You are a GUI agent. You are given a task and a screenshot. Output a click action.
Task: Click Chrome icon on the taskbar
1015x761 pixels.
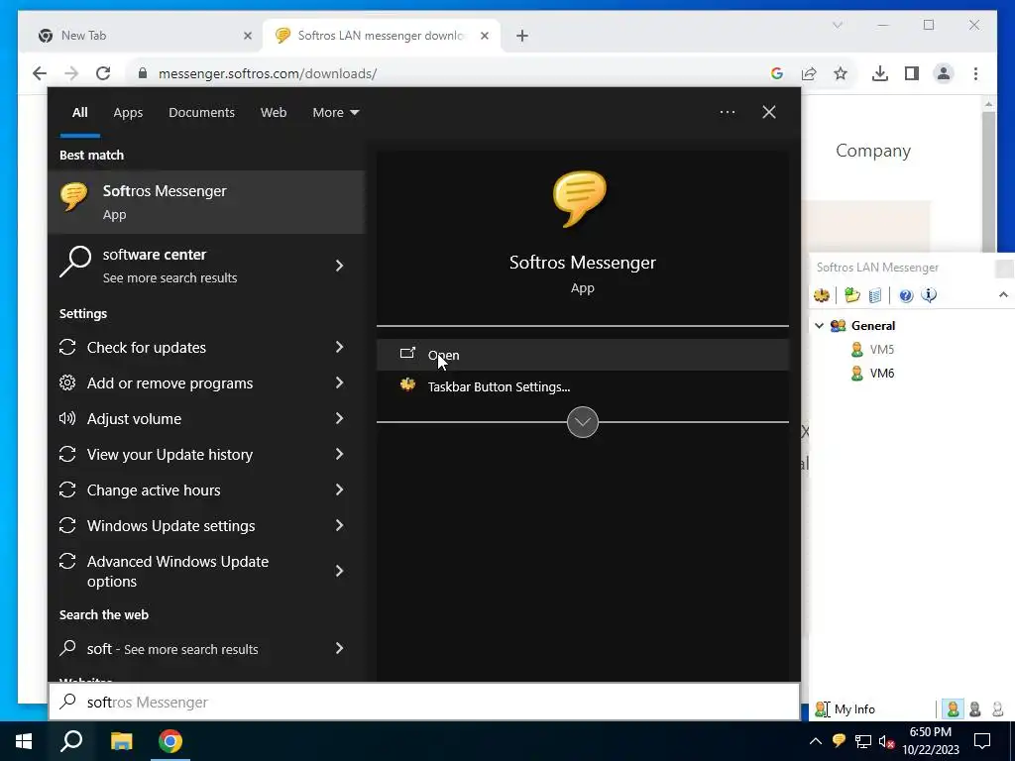tap(170, 741)
